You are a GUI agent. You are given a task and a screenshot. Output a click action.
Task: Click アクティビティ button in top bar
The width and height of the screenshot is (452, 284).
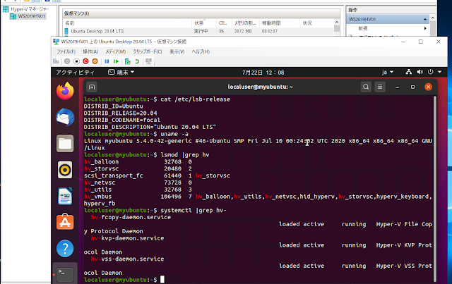pos(75,72)
